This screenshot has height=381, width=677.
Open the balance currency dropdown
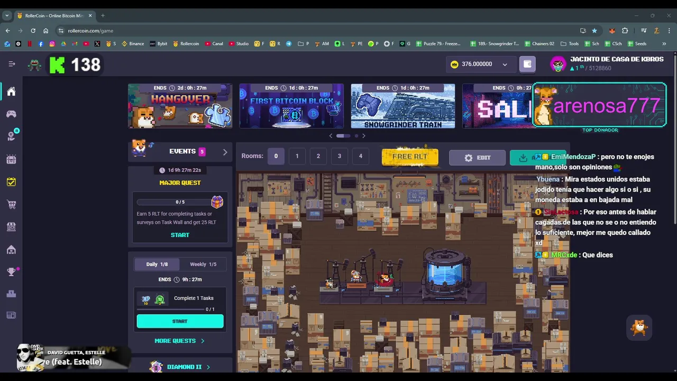[505, 65]
